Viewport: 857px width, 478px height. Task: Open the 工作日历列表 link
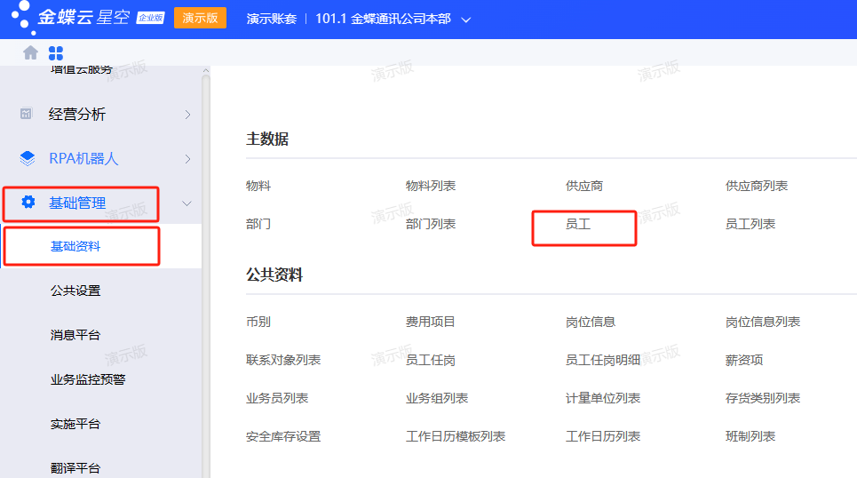coord(602,436)
